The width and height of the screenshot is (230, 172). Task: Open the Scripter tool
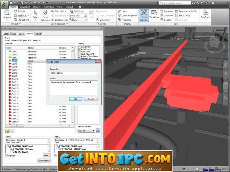pyautogui.click(x=166, y=20)
